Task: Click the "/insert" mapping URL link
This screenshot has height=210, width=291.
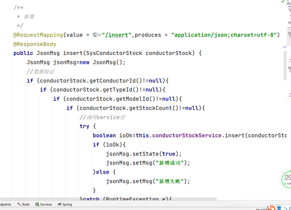Action: click(x=117, y=35)
